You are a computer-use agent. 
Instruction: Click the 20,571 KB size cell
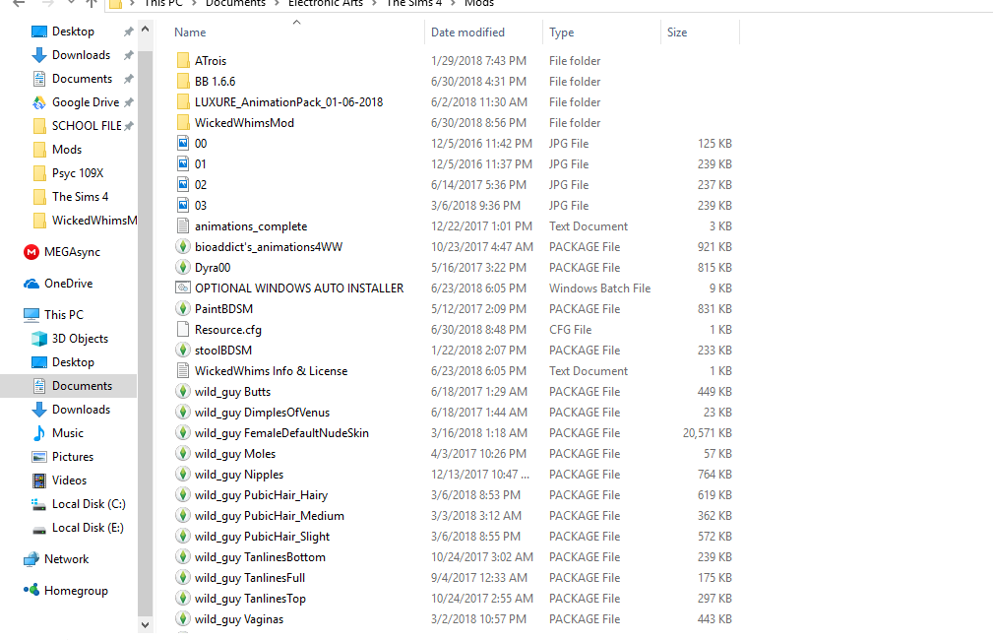[x=707, y=433]
